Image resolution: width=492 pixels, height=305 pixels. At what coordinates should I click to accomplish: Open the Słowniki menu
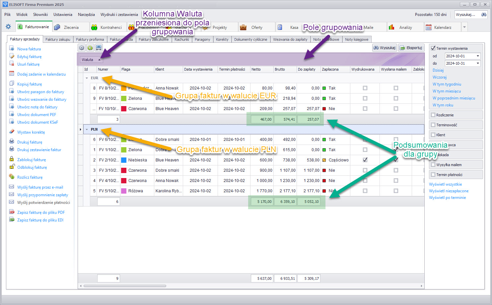tap(40, 15)
